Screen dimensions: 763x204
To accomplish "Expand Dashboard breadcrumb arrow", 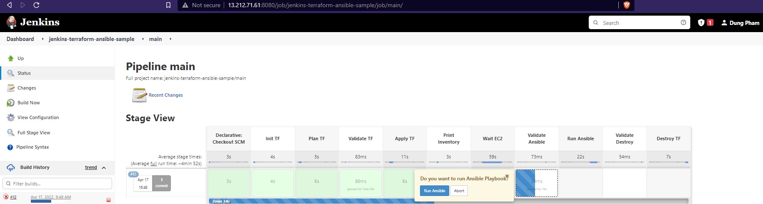I will [43, 39].
